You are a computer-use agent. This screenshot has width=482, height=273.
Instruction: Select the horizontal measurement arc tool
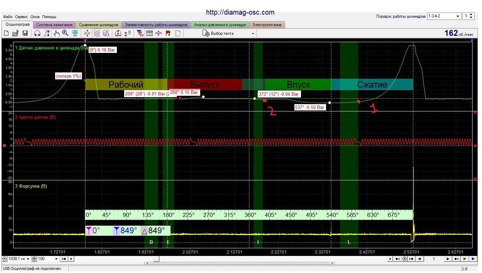pos(37,33)
